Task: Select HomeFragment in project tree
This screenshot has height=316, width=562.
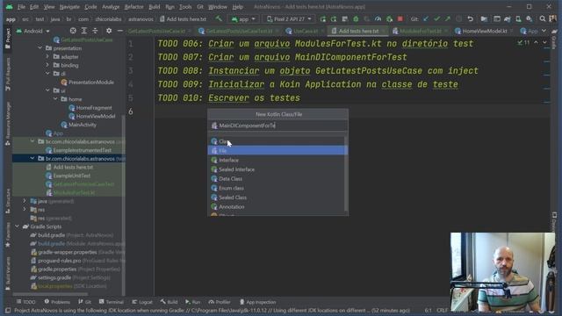Action: click(x=94, y=107)
